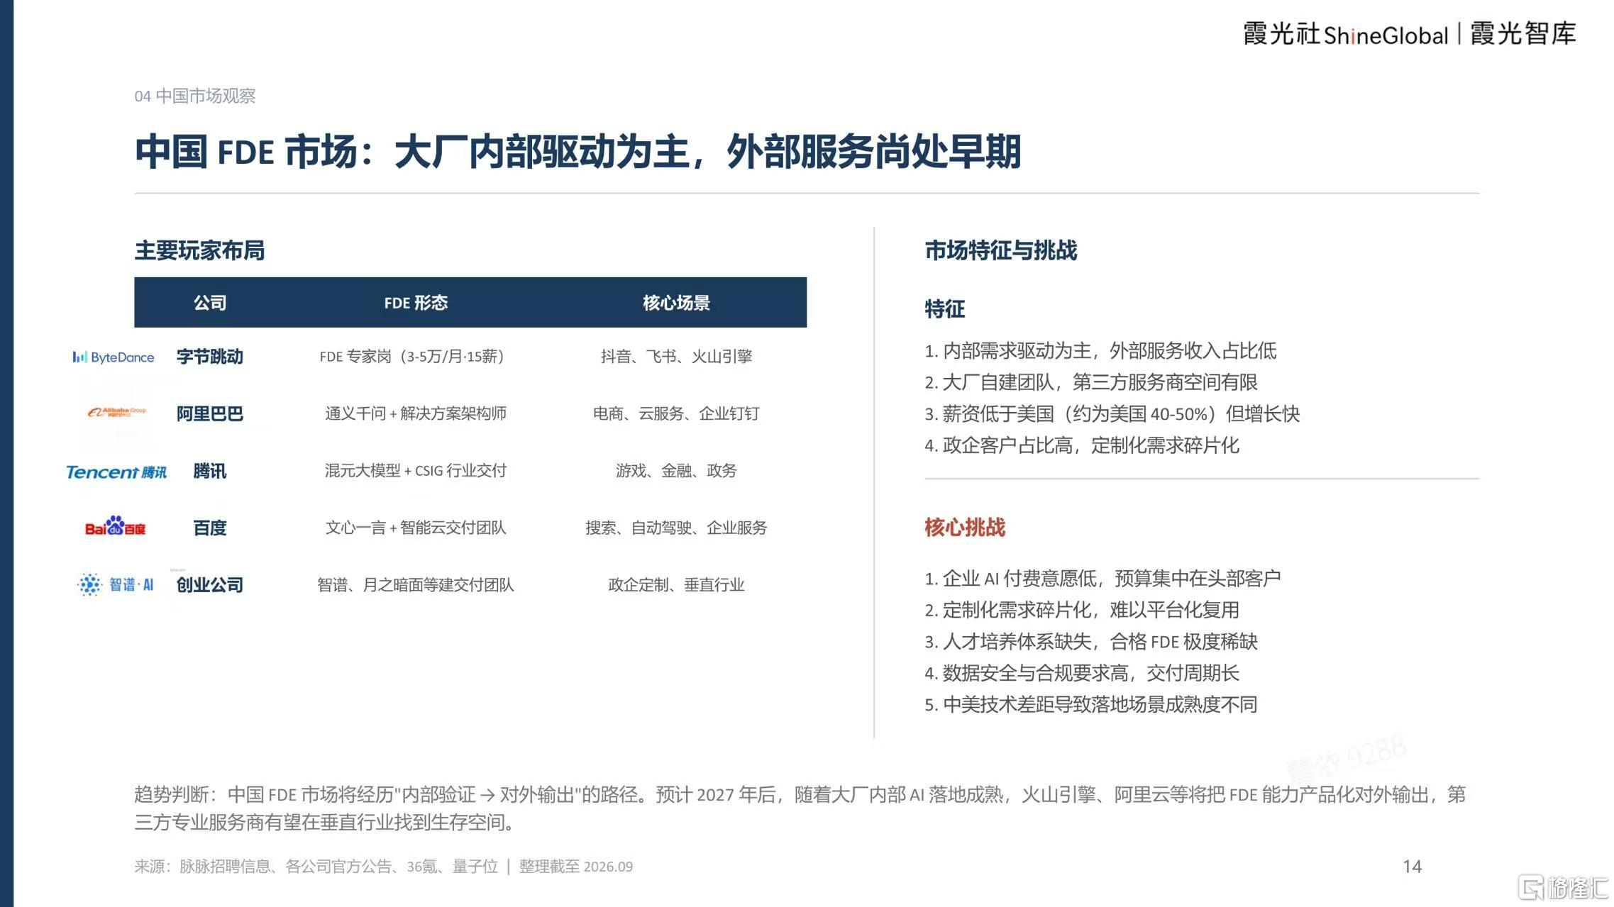Screen dimensions: 1614x907
Task: Click the 搜索、自动驾驶、企业服务 cell
Action: click(x=676, y=528)
